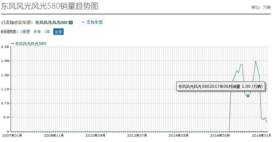
Task: Remove 东风风光风光580 with the green X icon
Action: (71, 23)
